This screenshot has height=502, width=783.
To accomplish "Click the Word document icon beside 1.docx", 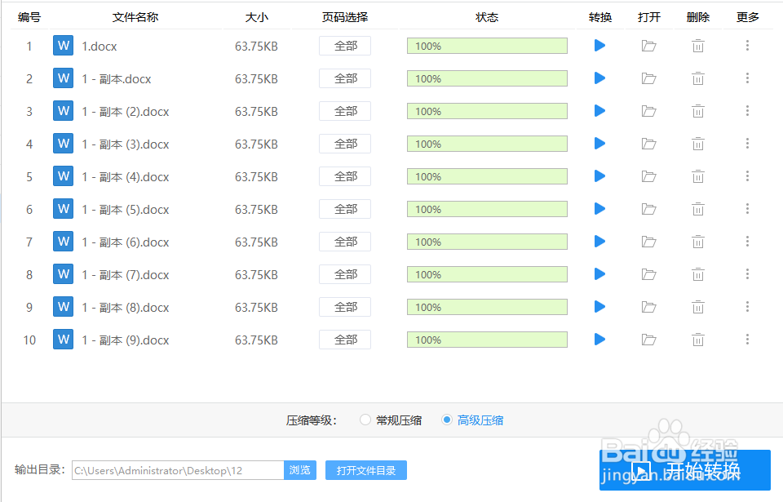I will 63,46.
